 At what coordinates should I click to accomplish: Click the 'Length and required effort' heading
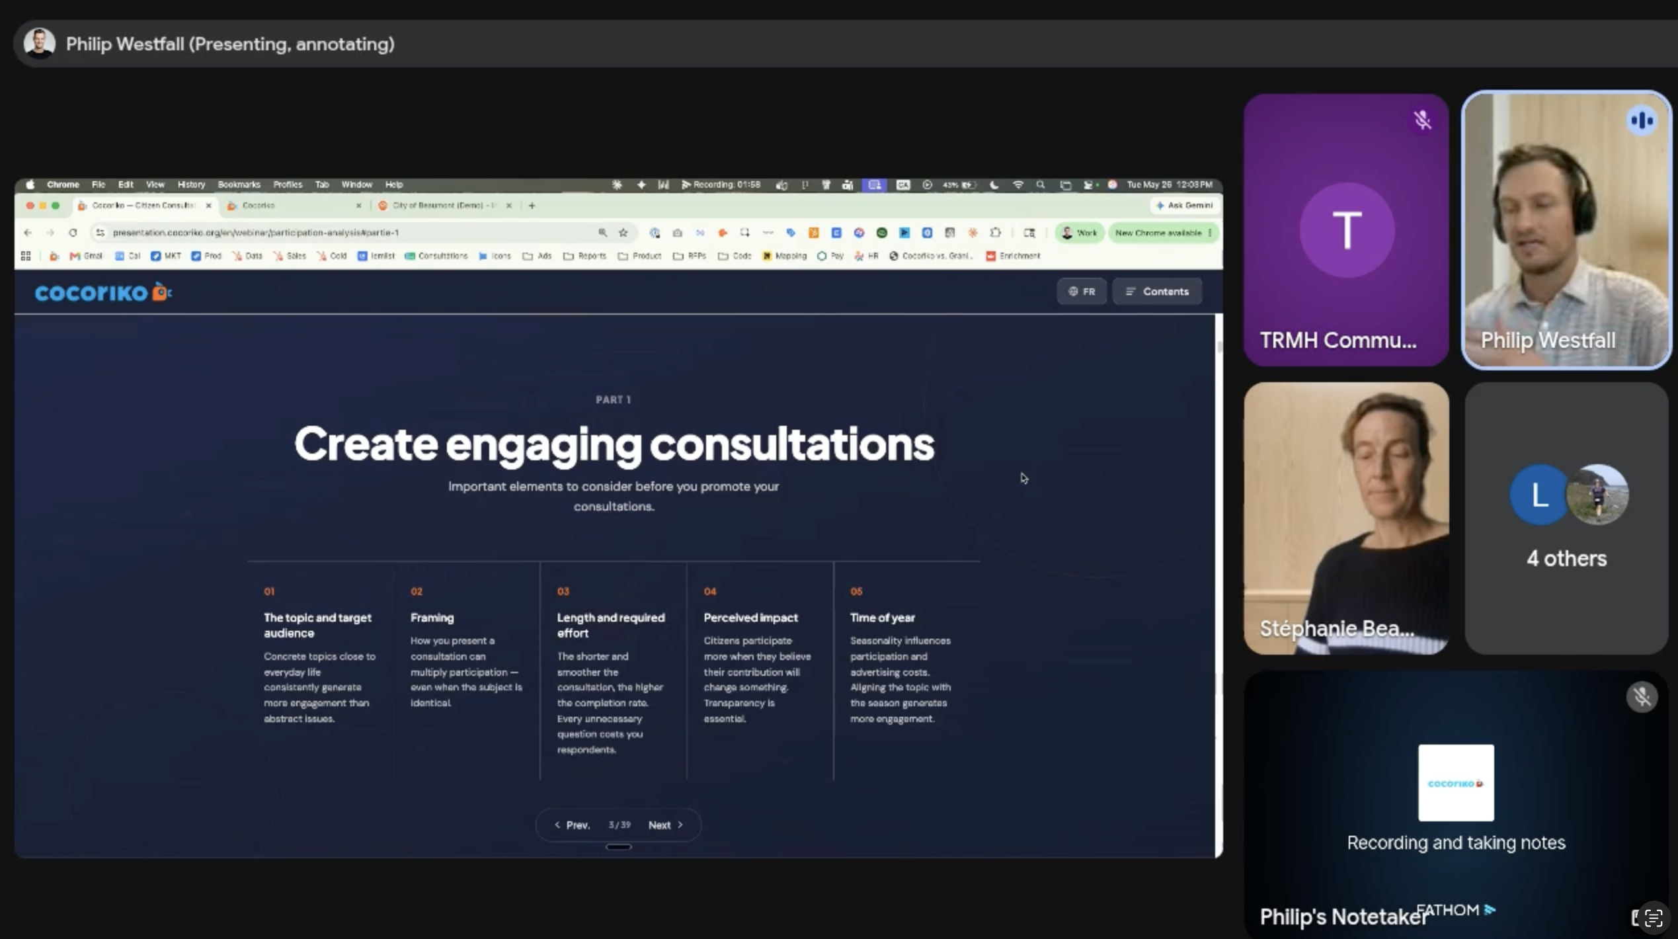pos(610,626)
